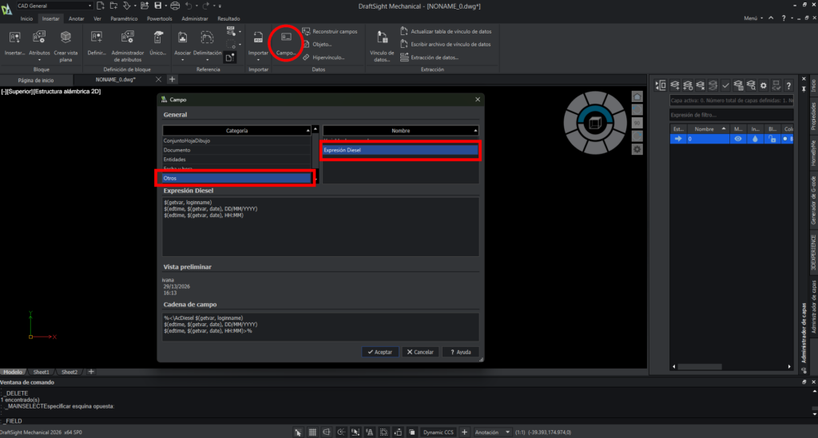
Task: Add a new sheet with plus button
Action: tap(91, 372)
